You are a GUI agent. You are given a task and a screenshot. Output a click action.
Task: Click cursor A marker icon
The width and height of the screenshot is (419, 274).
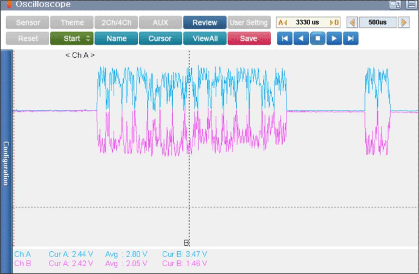282,22
